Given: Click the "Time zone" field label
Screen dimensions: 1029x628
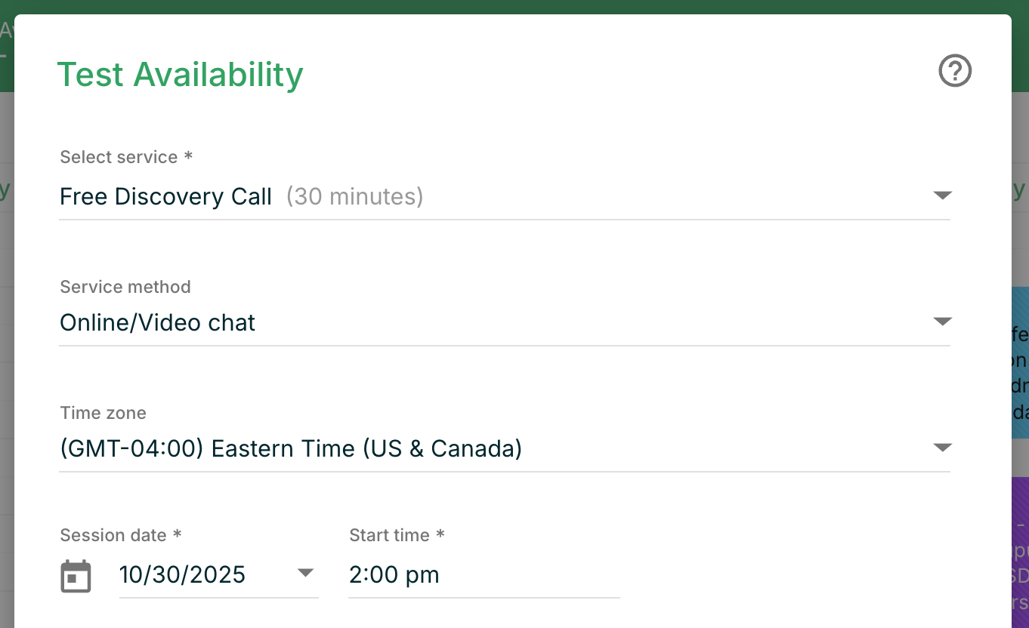Looking at the screenshot, I should (103, 413).
